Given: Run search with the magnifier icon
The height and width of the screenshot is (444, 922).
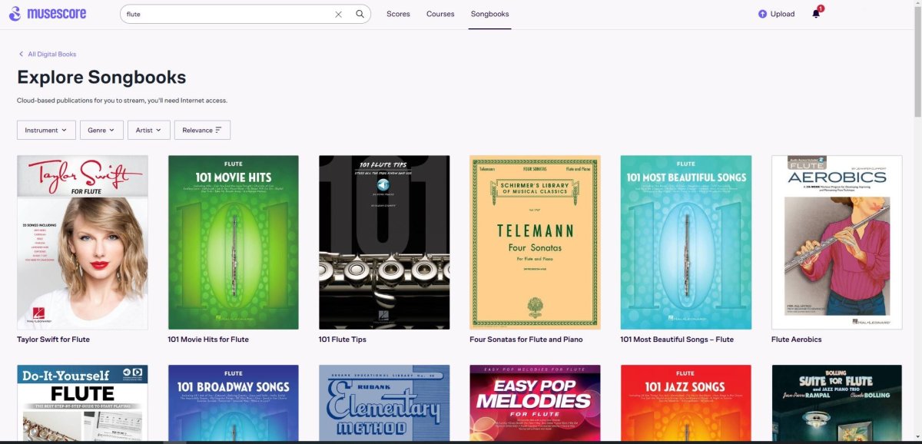Looking at the screenshot, I should pyautogui.click(x=360, y=14).
